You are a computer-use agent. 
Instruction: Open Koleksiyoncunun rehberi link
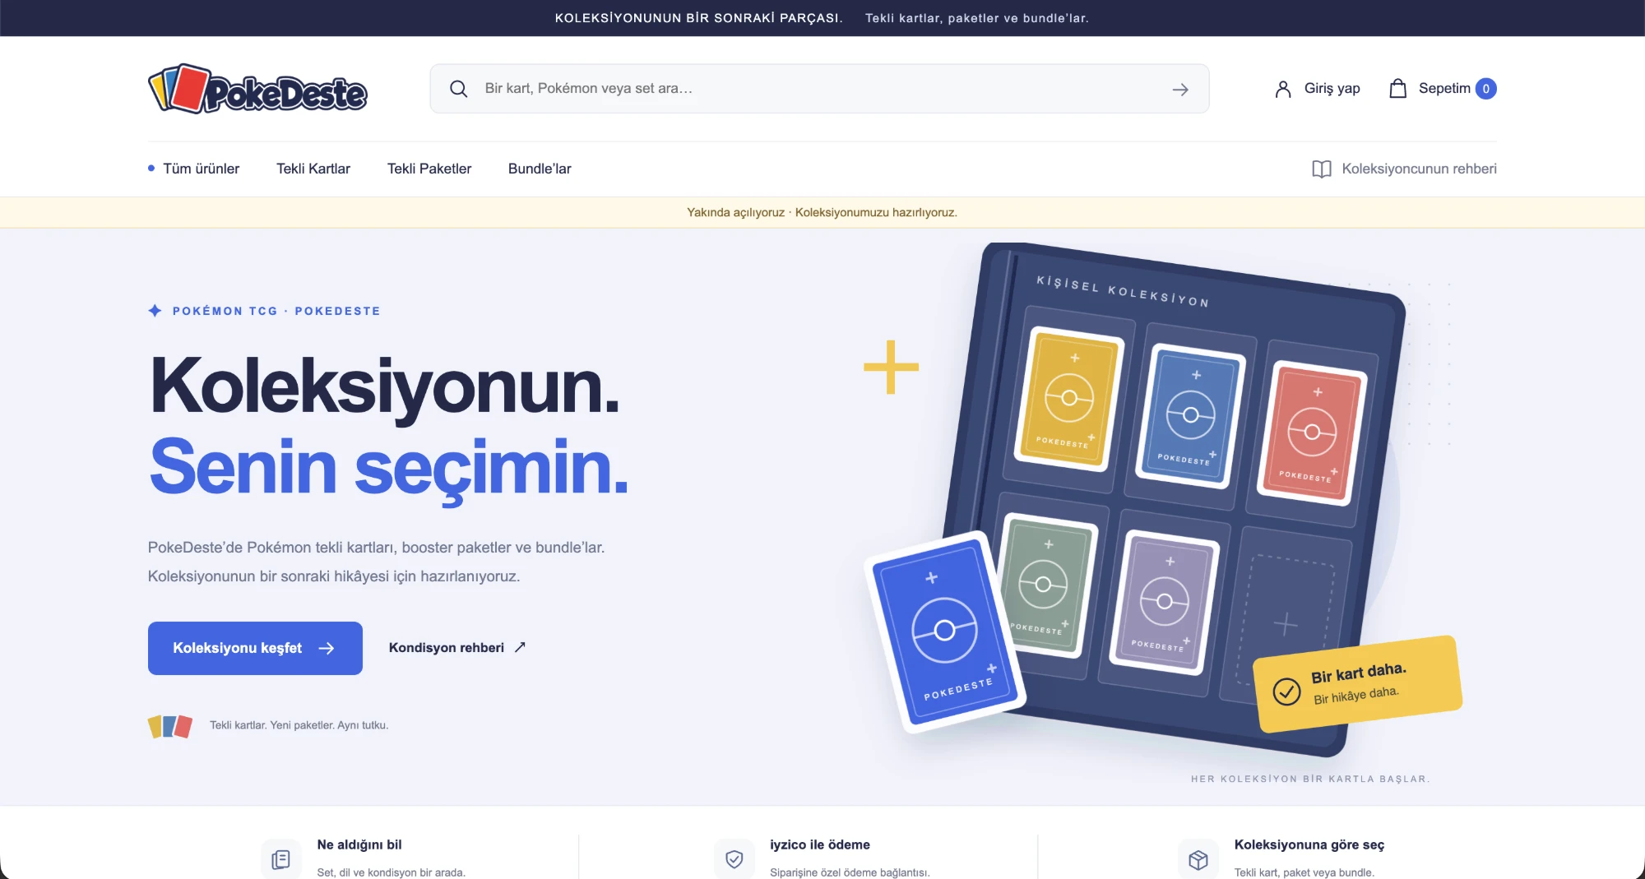point(1404,169)
